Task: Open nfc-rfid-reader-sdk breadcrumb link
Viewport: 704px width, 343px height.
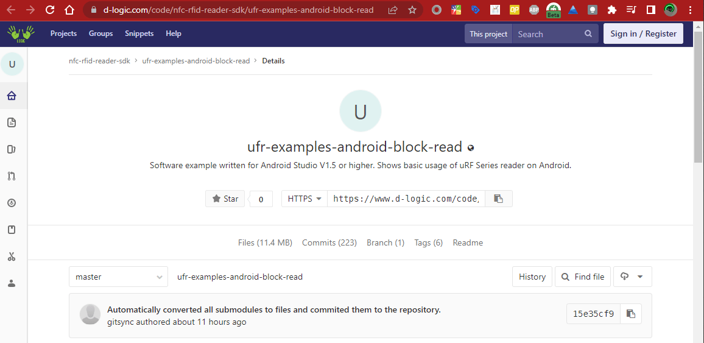Action: click(x=100, y=60)
